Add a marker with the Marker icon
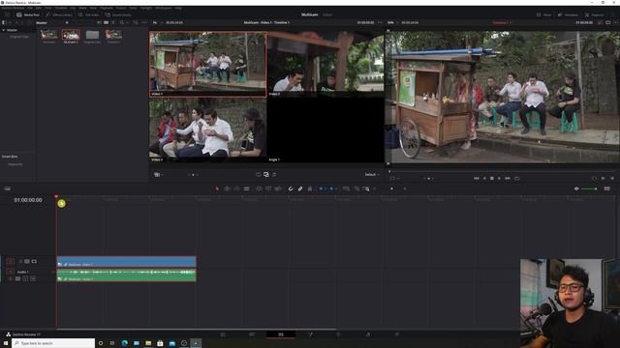The image size is (620, 348). 331,189
